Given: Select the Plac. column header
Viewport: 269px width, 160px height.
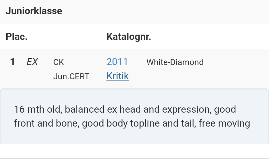Looking at the screenshot, I should [x=17, y=37].
